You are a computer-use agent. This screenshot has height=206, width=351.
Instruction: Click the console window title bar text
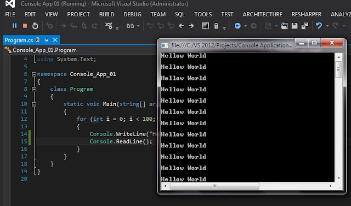click(231, 45)
